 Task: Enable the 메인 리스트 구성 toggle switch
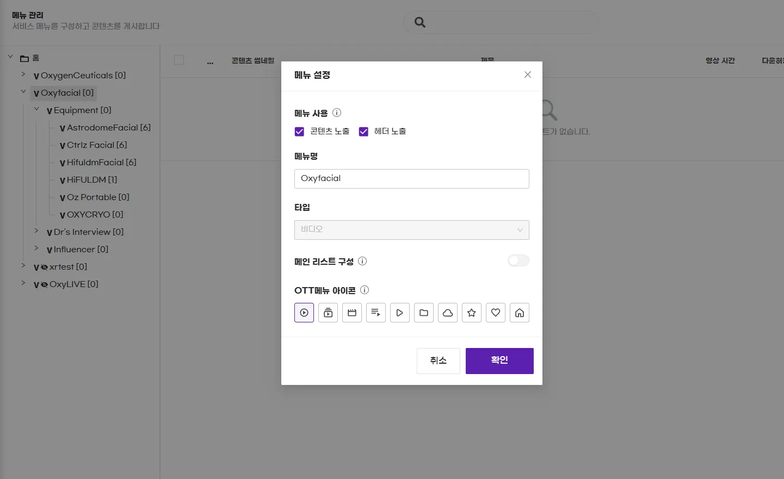(518, 261)
